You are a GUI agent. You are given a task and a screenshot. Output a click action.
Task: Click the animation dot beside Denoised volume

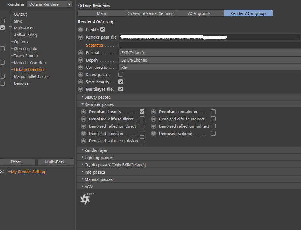[x=153, y=134]
